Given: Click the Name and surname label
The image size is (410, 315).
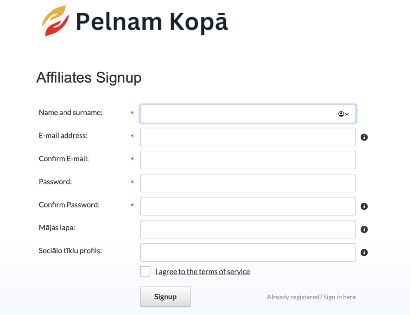Looking at the screenshot, I should [x=71, y=113].
